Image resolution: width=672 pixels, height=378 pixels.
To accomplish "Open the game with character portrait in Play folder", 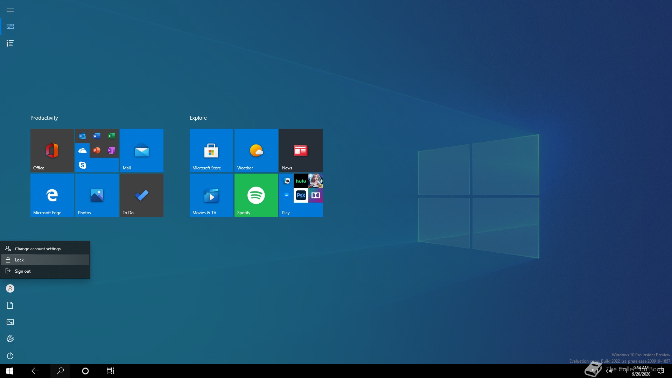I will coord(315,181).
